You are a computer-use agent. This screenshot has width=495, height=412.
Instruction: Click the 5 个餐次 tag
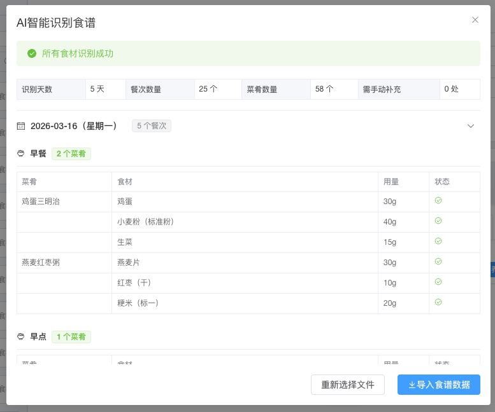[152, 126]
